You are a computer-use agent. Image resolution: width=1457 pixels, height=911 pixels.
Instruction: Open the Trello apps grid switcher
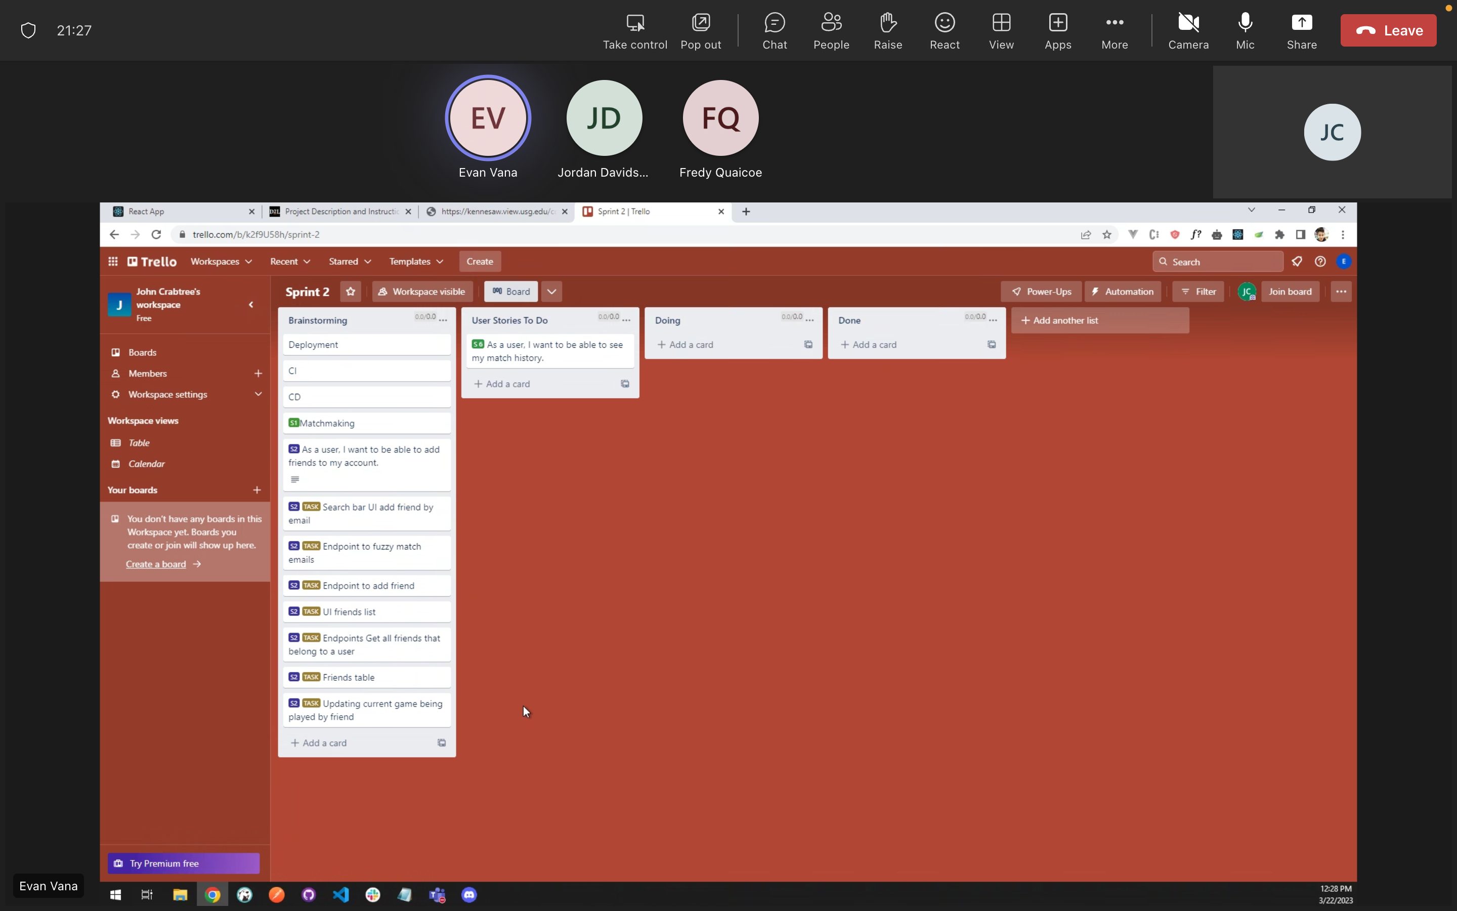(113, 262)
